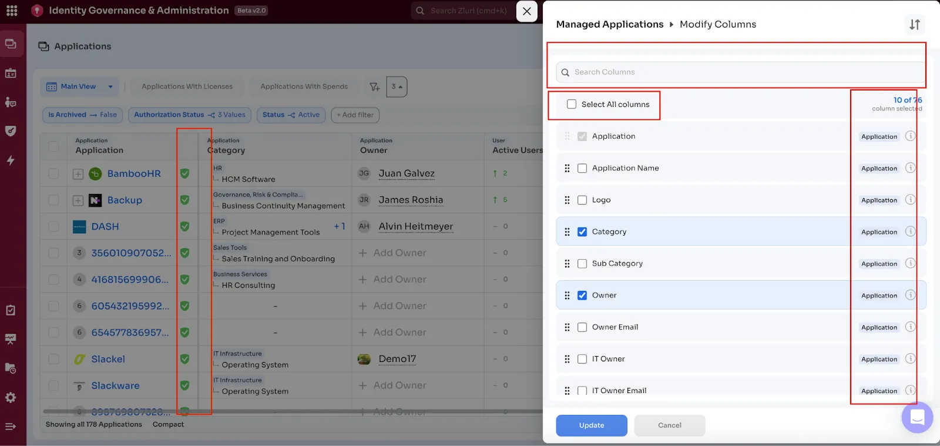Open settings gear in left sidebar
This screenshot has width=940, height=446.
click(x=11, y=398)
